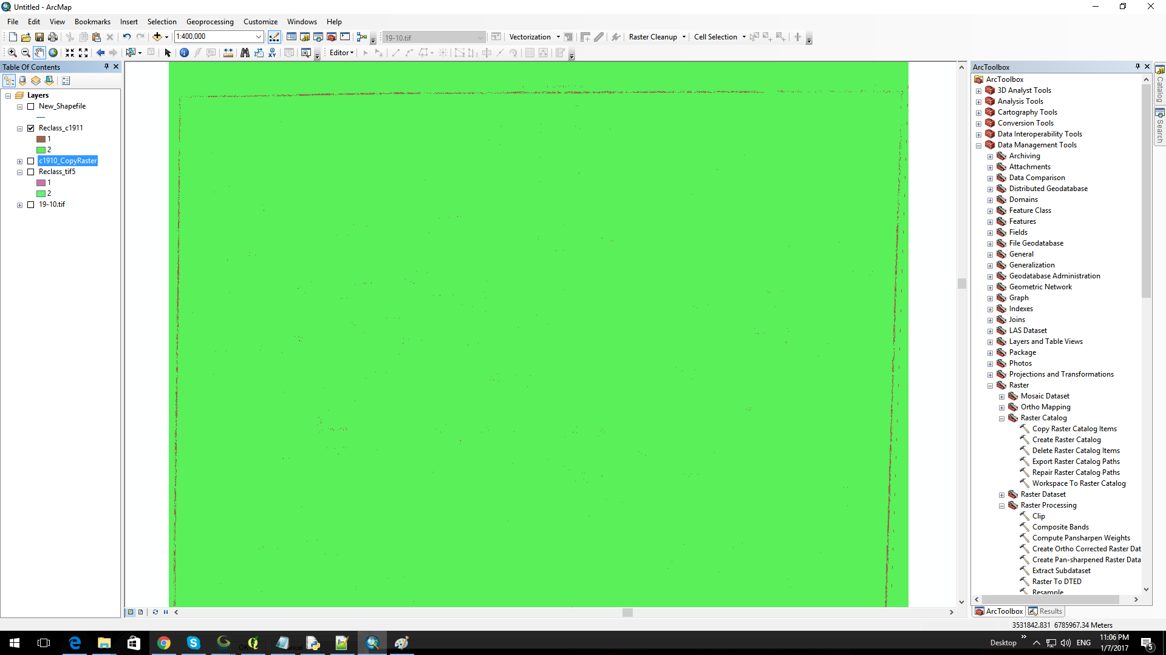This screenshot has height=655, width=1166.
Task: Switch to the Results tab
Action: coord(1046,611)
